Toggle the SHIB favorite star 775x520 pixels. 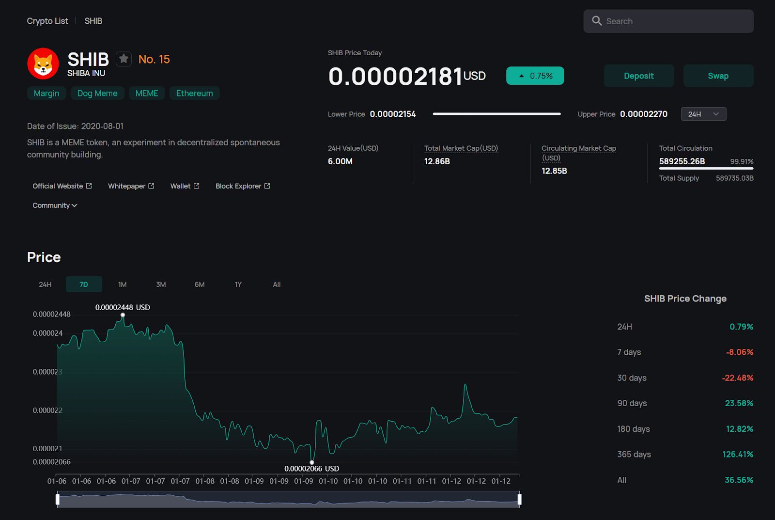pos(124,59)
